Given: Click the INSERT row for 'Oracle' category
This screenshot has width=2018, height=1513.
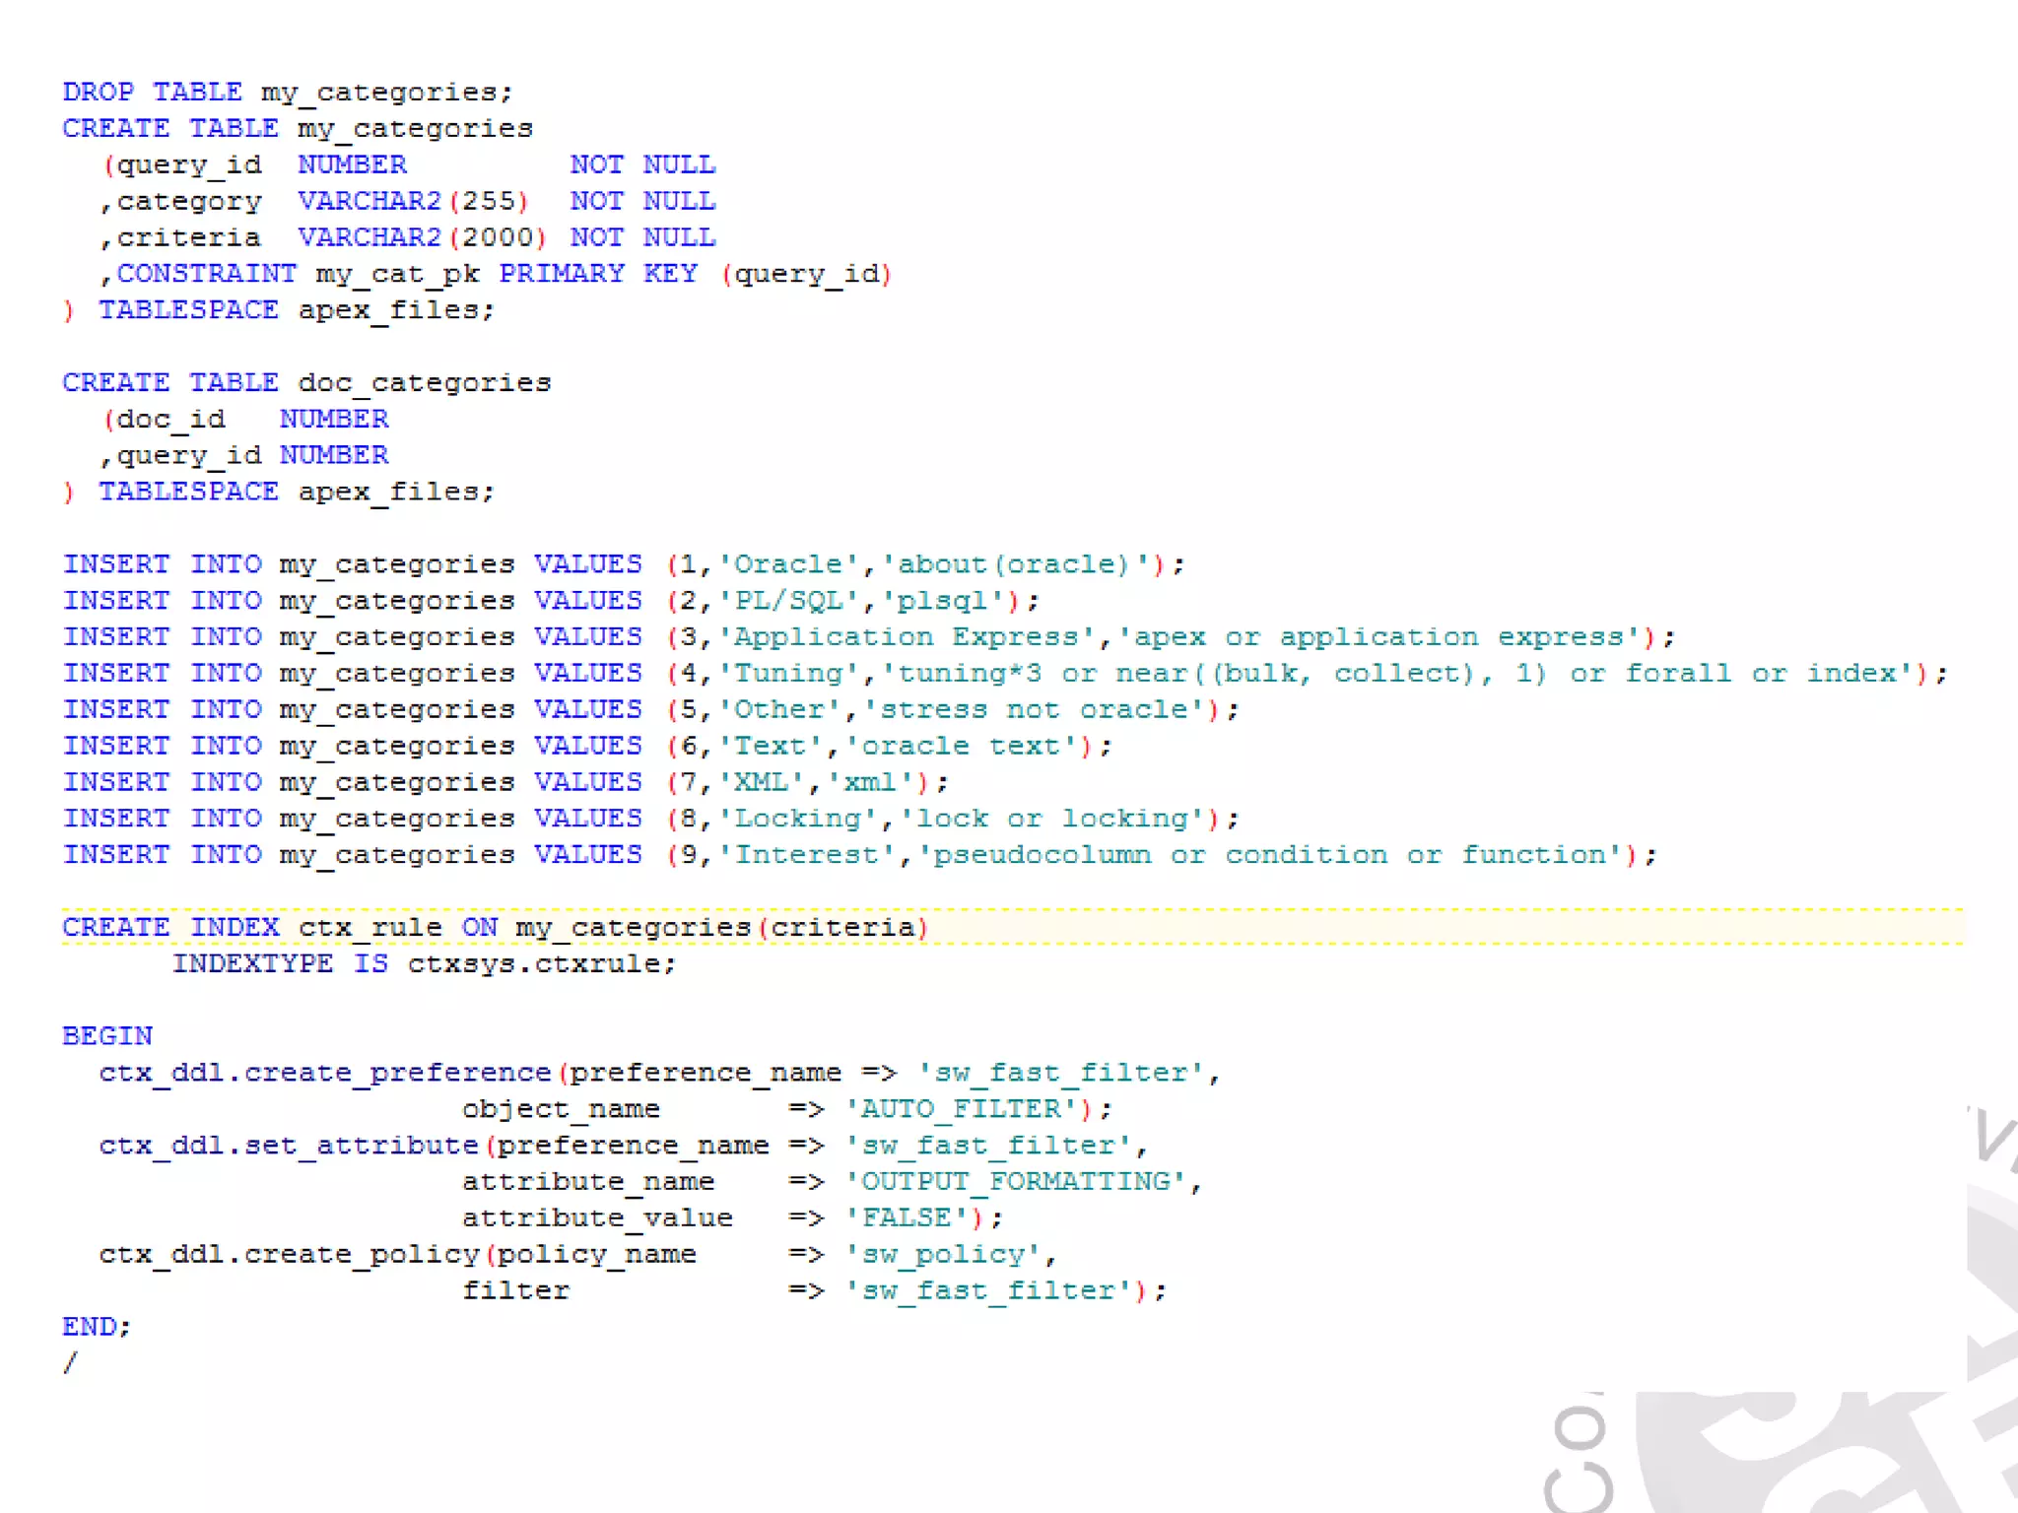Looking at the screenshot, I should click(x=623, y=564).
